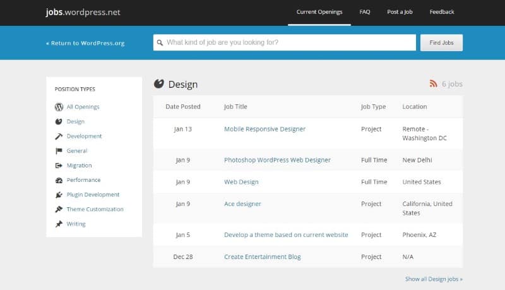Click the Design palette icon in sidebar
The height and width of the screenshot is (290, 505).
[x=59, y=121]
